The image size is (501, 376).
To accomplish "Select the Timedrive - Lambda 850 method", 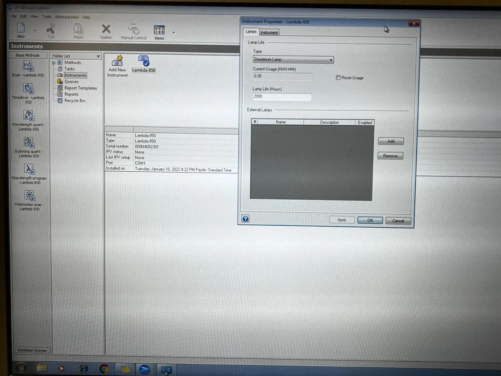I will click(28, 94).
